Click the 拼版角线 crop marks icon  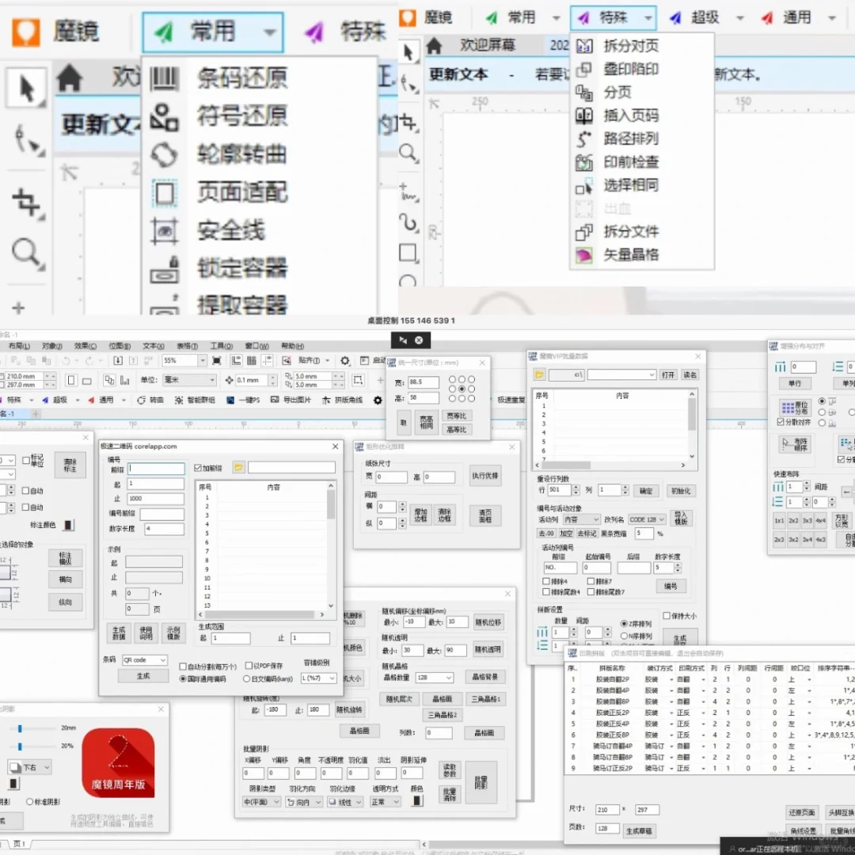pyautogui.click(x=326, y=401)
